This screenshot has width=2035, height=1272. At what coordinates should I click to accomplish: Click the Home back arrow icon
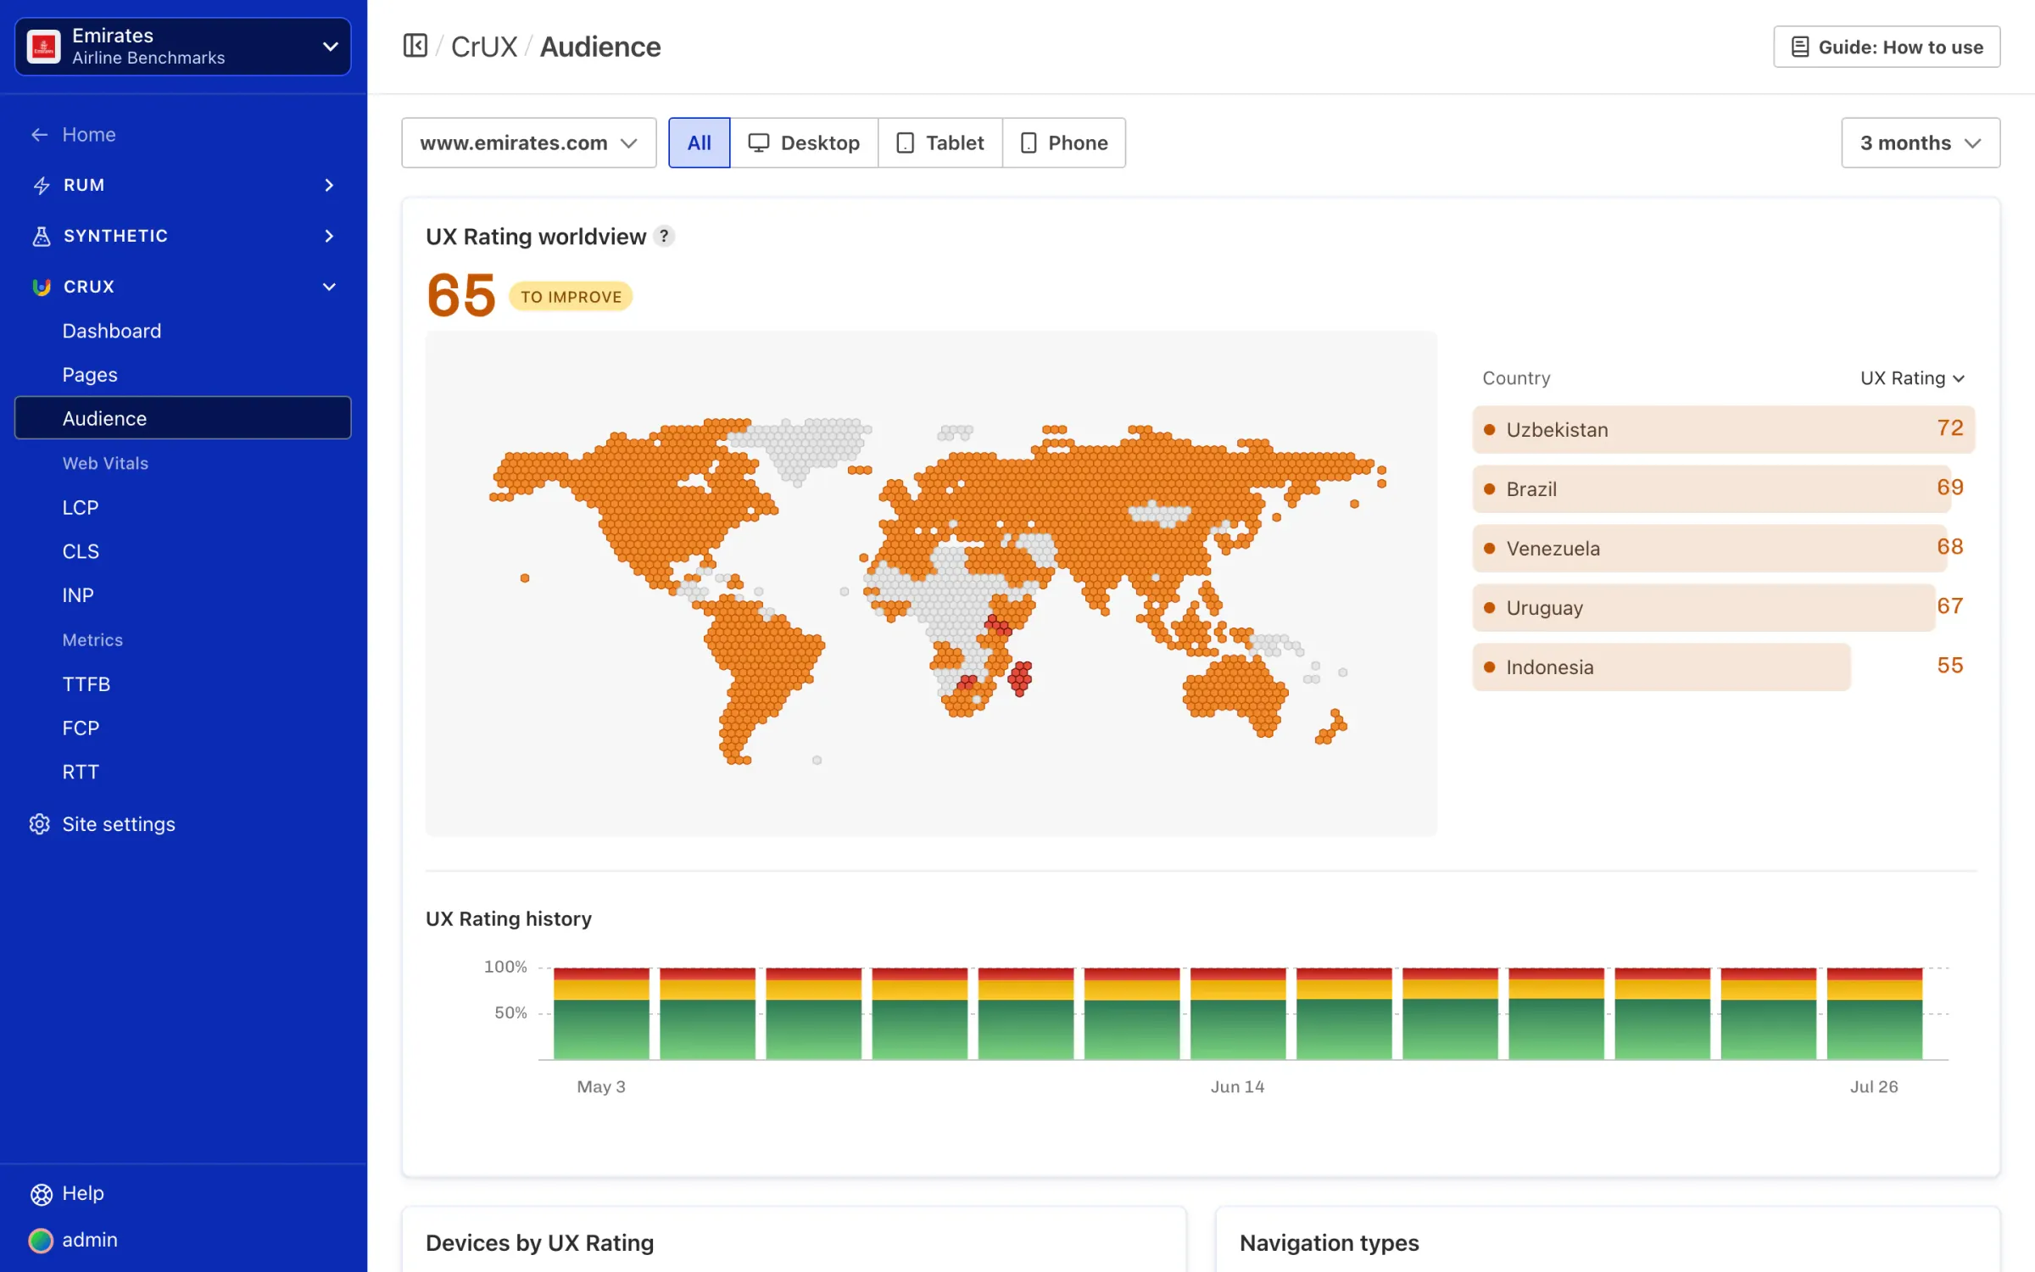[x=39, y=135]
